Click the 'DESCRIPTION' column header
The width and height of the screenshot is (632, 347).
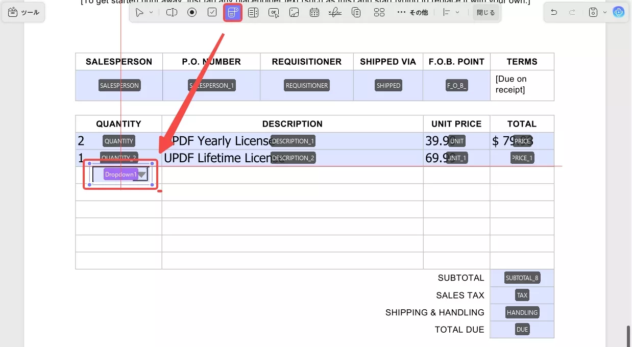point(293,124)
